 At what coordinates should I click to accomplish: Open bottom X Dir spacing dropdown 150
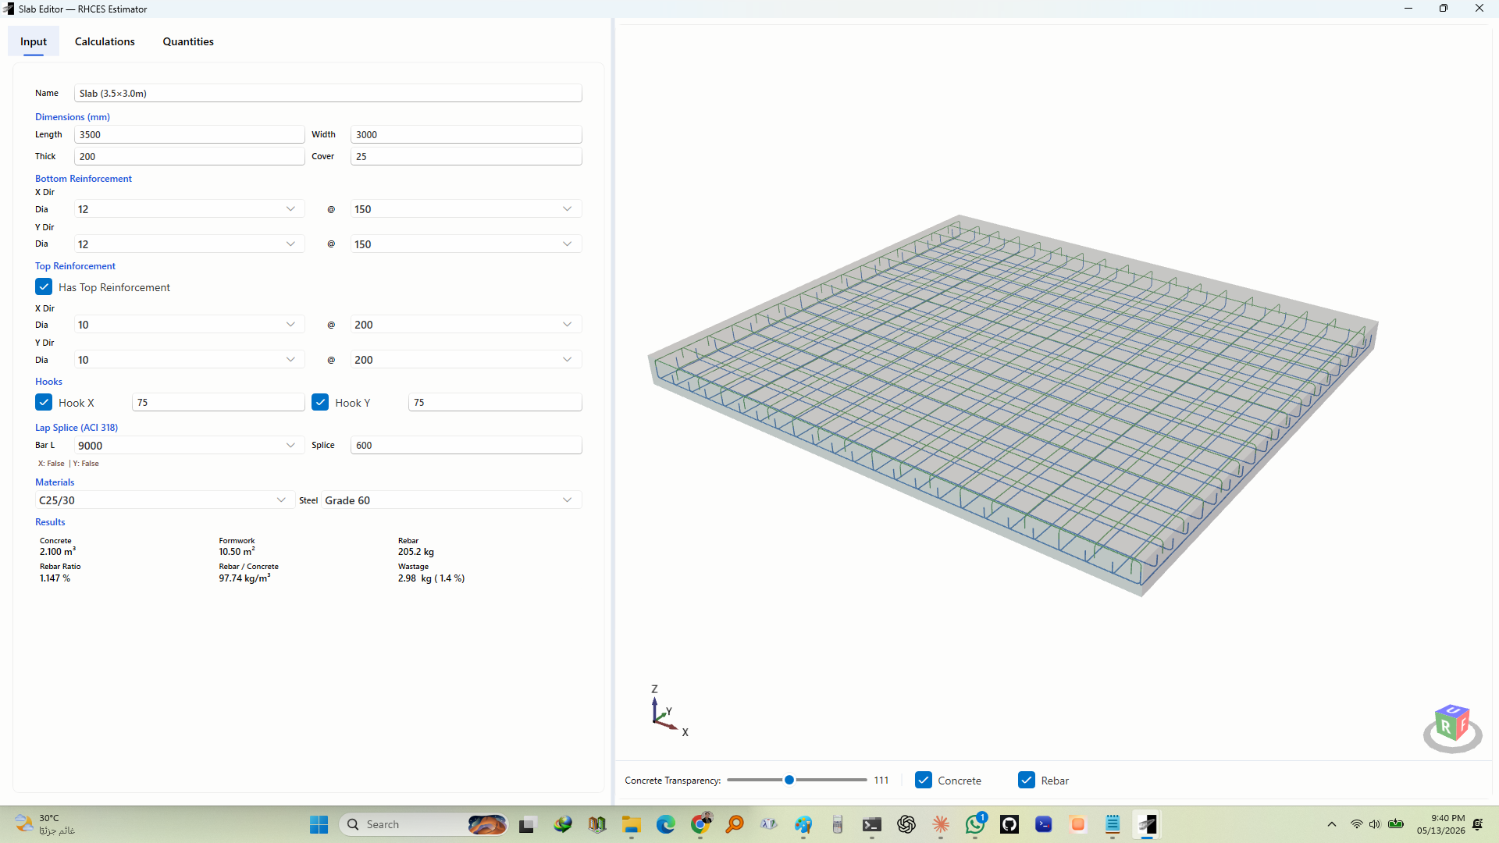coord(466,209)
